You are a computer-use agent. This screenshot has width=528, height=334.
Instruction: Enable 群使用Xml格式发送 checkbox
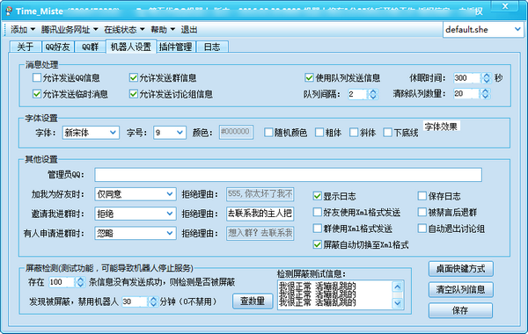(317, 229)
